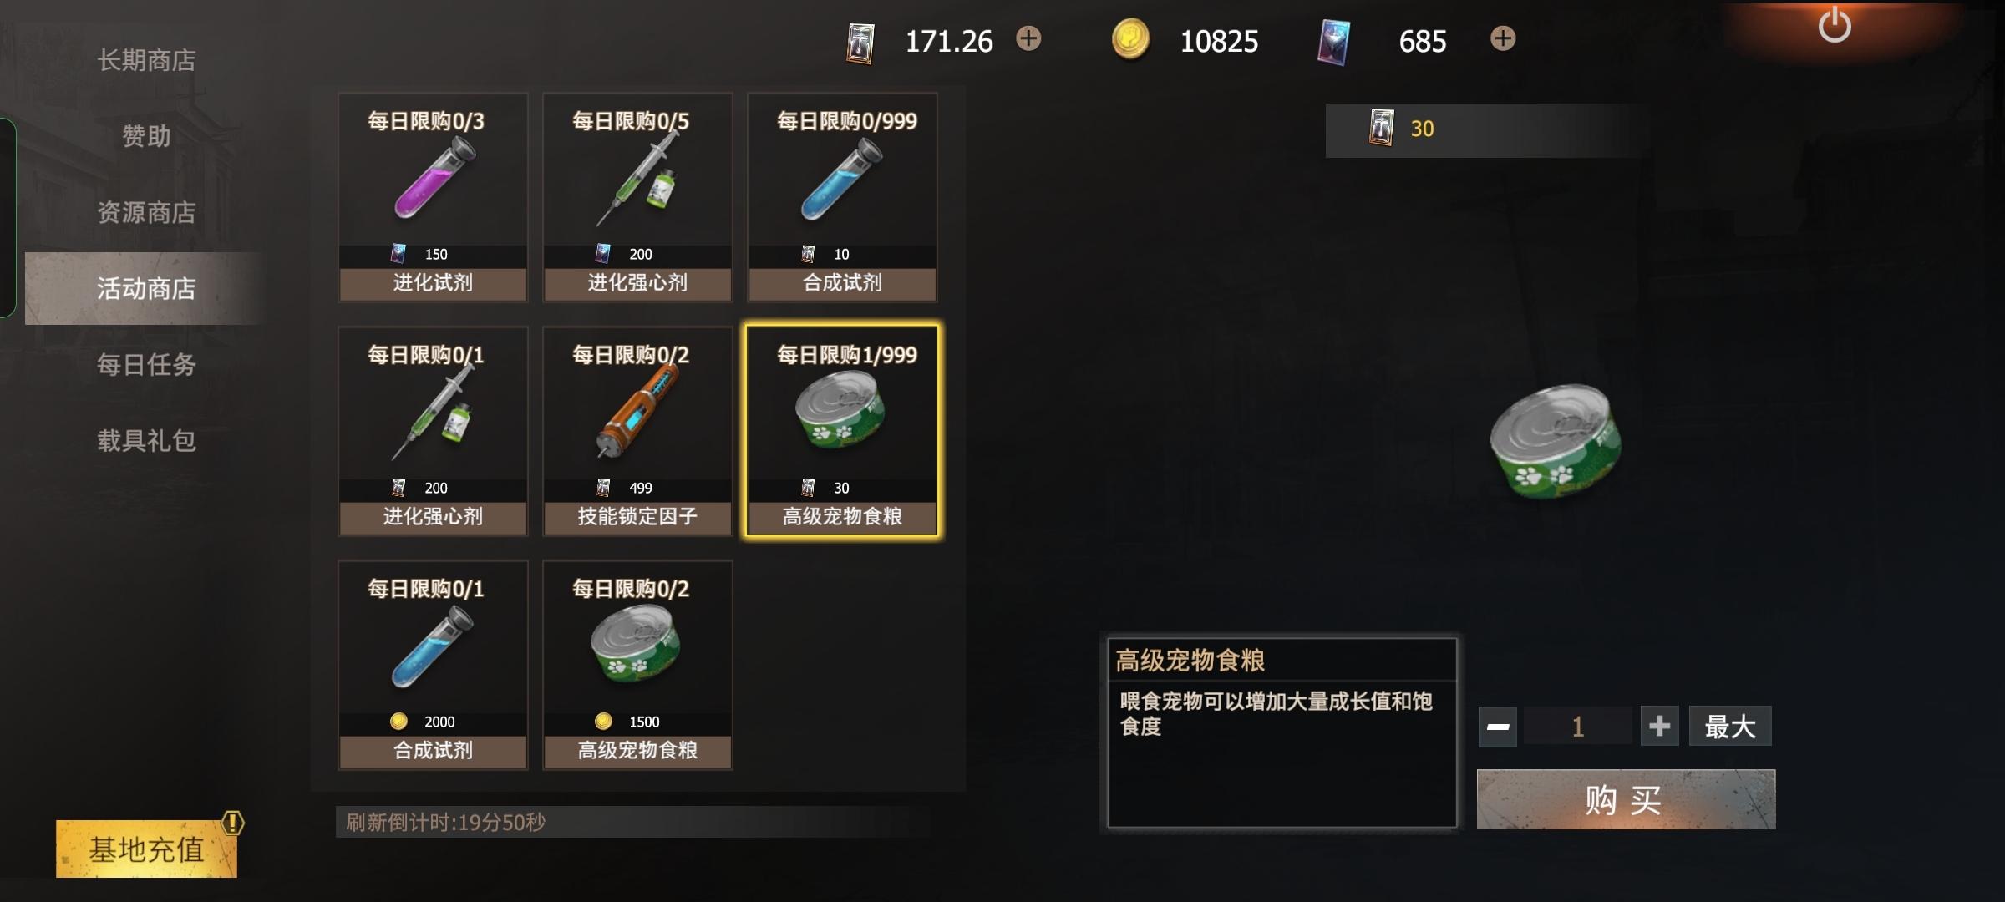Click the gold coin icon beside 10825
This screenshot has height=902, width=2005.
(x=1130, y=39)
